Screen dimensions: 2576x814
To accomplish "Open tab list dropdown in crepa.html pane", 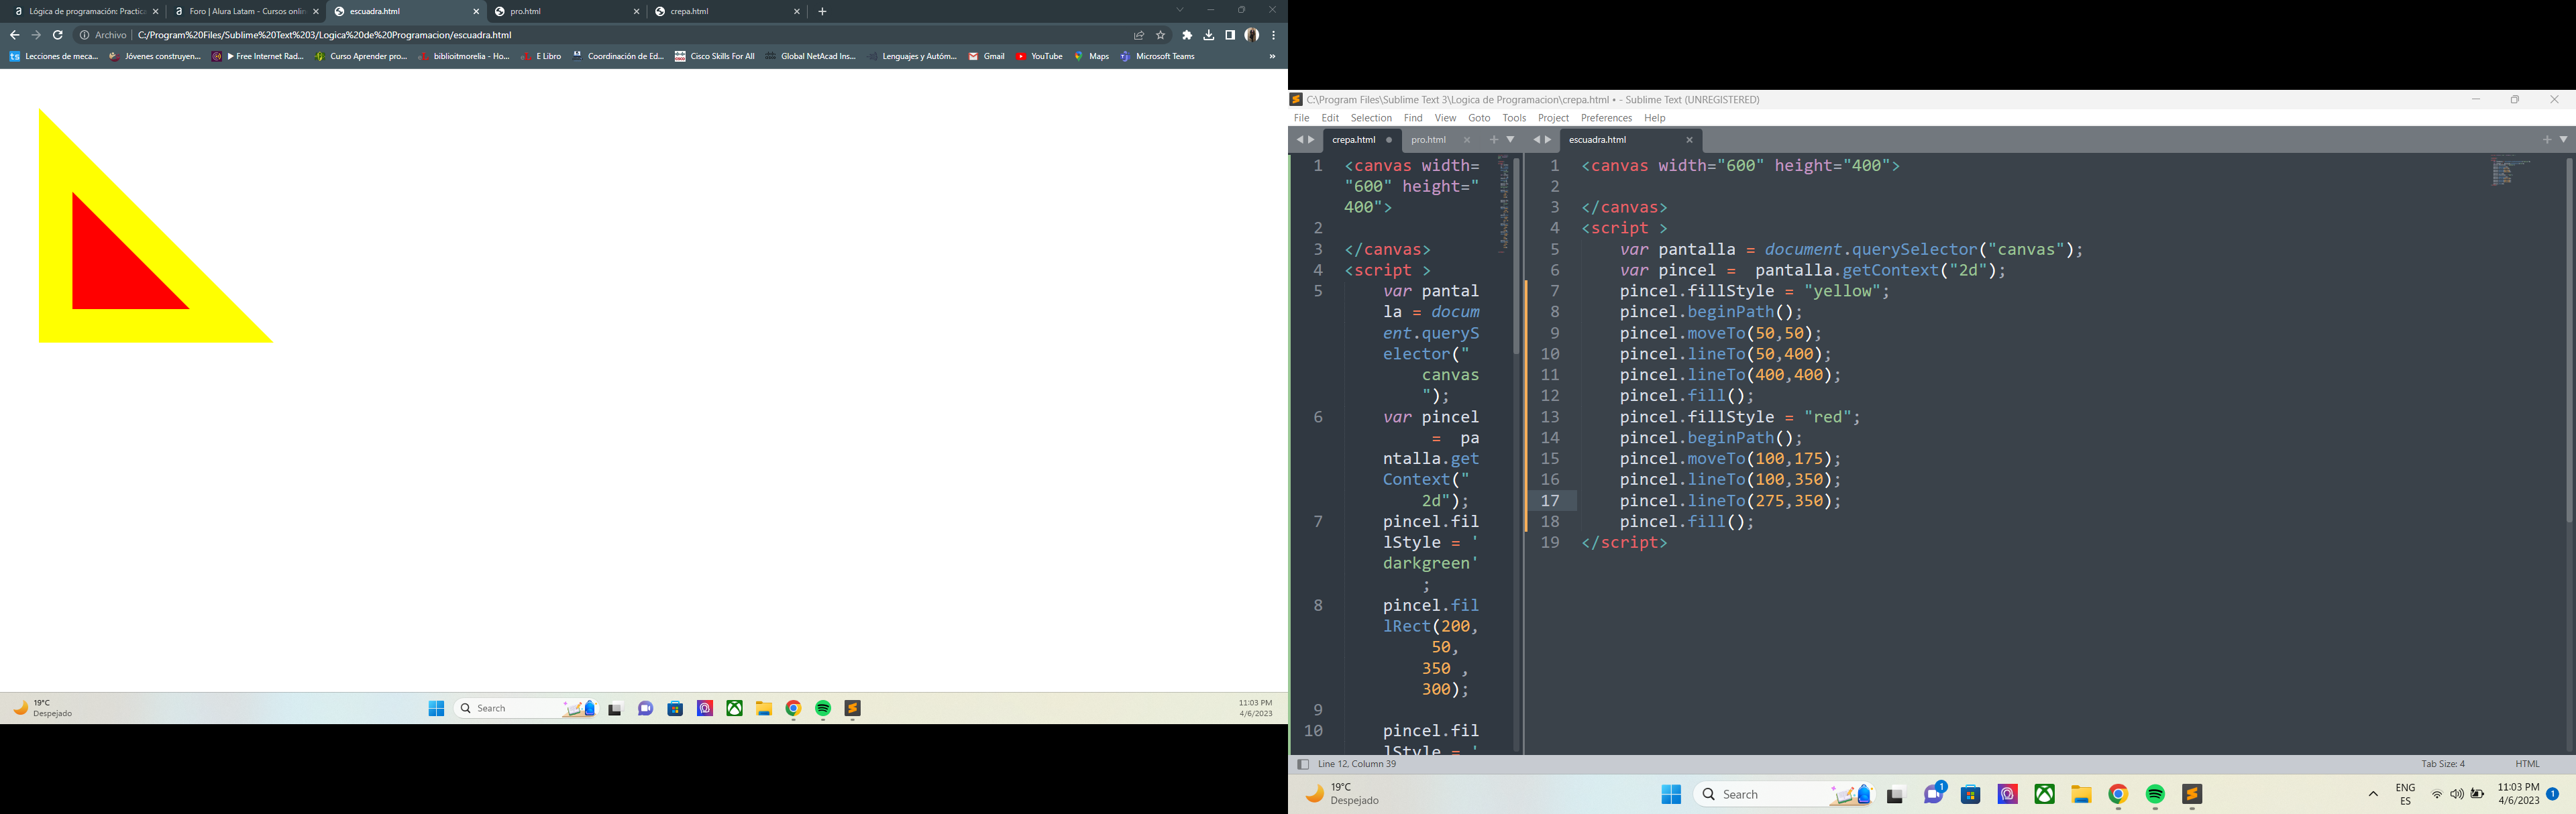I will point(1511,140).
